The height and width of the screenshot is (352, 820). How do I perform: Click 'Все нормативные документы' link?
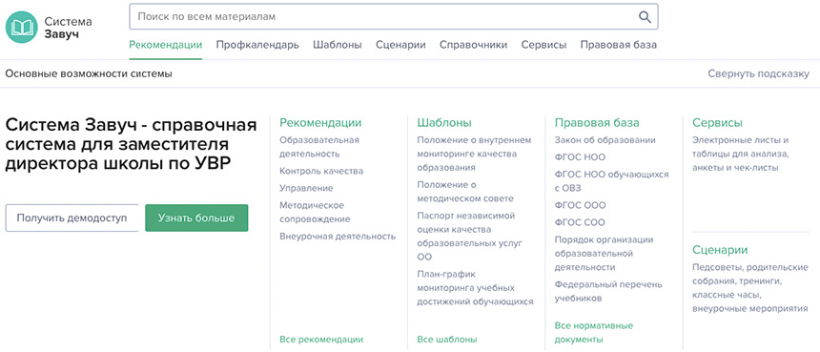(x=594, y=333)
